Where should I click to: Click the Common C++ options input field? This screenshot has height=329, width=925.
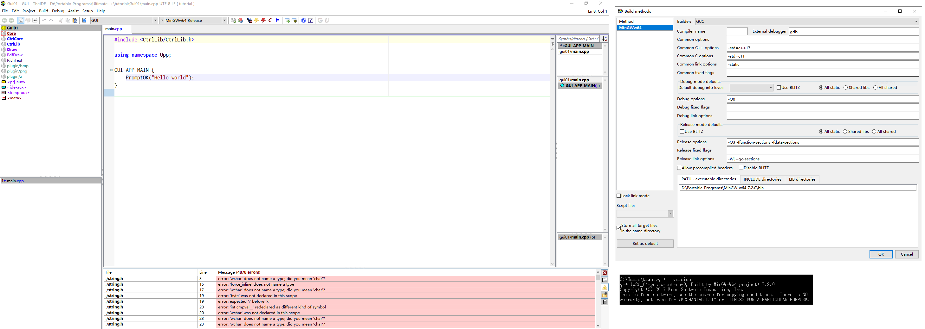click(x=822, y=48)
